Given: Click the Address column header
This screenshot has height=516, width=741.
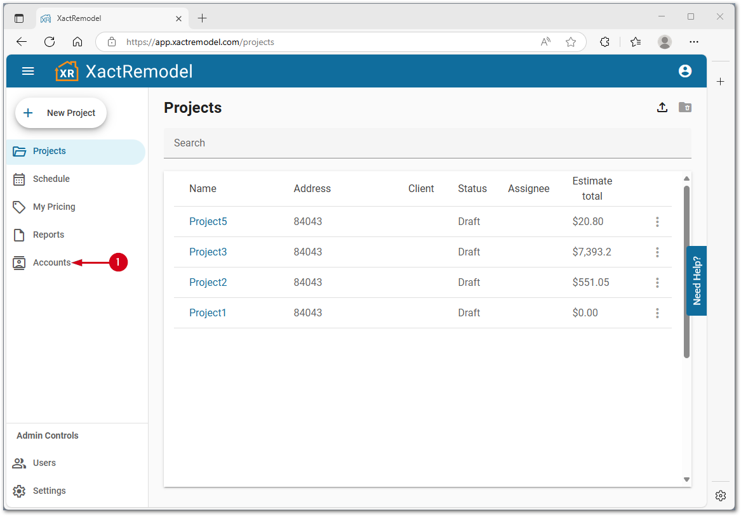Looking at the screenshot, I should click(312, 189).
